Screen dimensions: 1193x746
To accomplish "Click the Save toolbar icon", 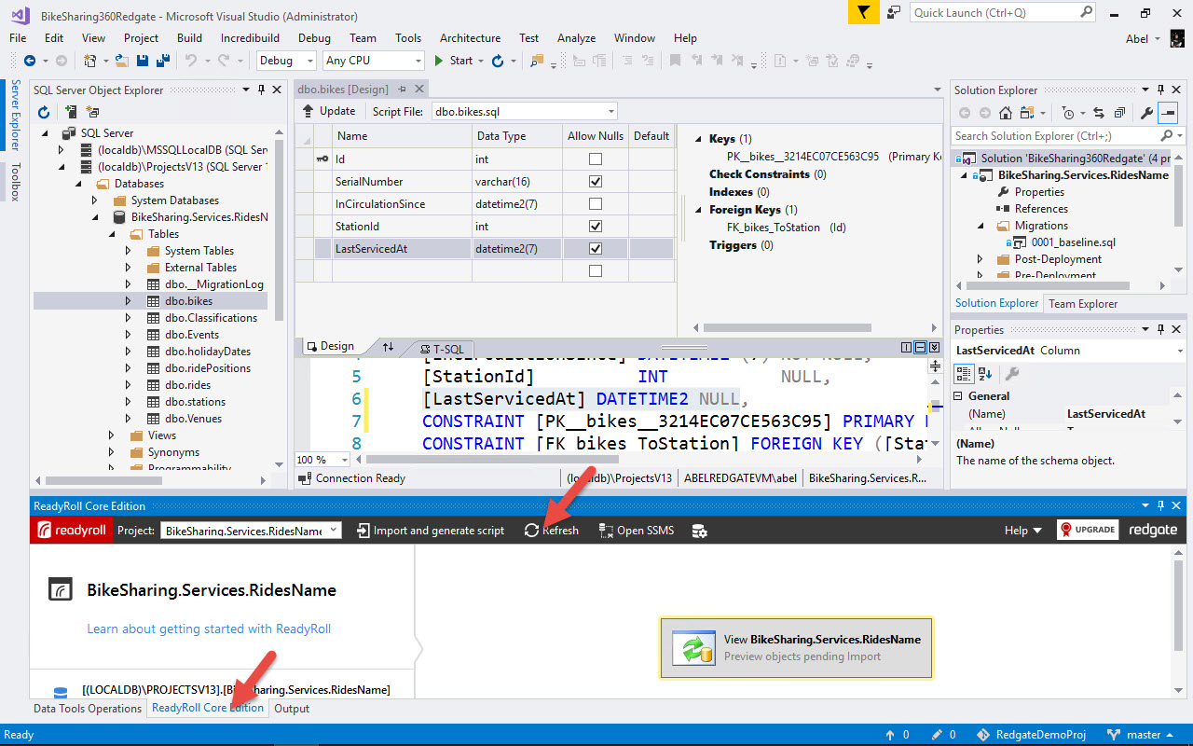I will pos(143,61).
